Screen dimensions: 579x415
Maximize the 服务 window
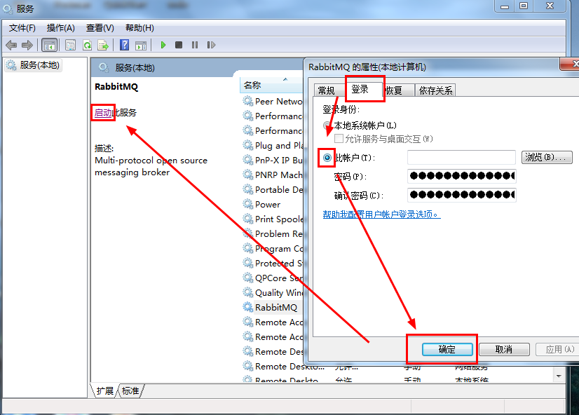coord(524,6)
